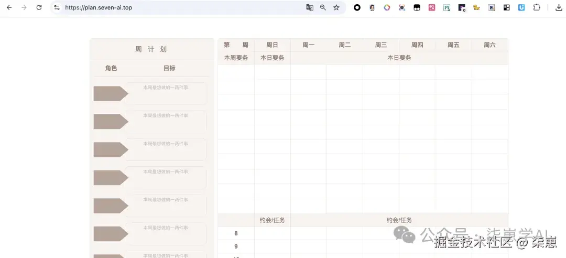
Task: Click 约会/任务 header in the 周日 column
Action: [272, 220]
